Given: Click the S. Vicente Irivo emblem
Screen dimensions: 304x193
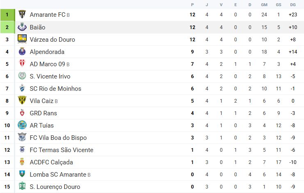Looking at the screenshot, I should tap(22, 76).
